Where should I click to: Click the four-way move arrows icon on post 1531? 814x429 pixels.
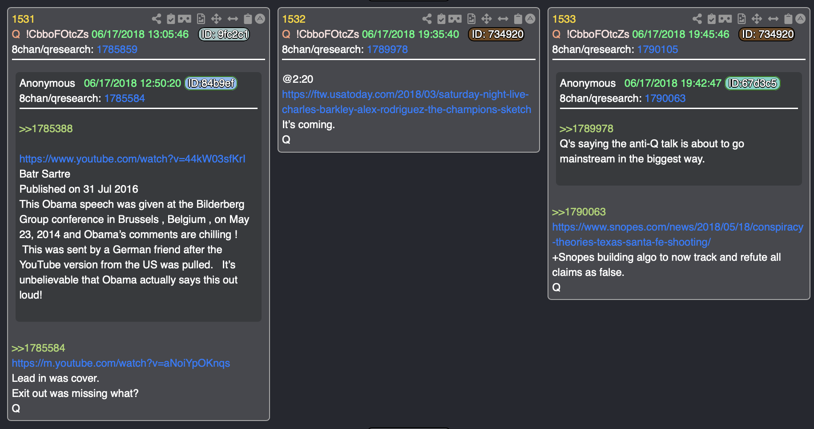pyautogui.click(x=216, y=19)
